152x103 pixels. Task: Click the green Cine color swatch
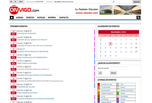click(118, 84)
